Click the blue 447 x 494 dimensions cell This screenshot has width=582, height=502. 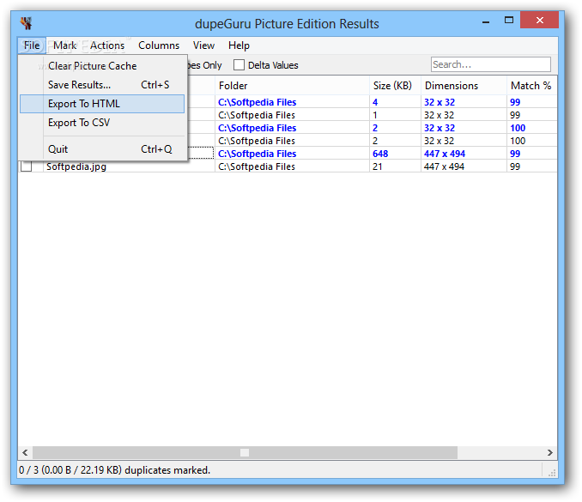pyautogui.click(x=445, y=154)
